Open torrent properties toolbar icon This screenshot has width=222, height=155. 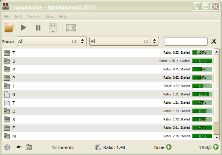coord(71,28)
